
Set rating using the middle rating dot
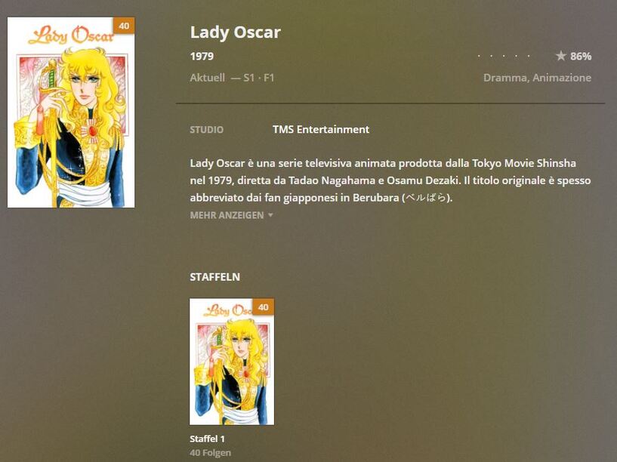(x=504, y=56)
